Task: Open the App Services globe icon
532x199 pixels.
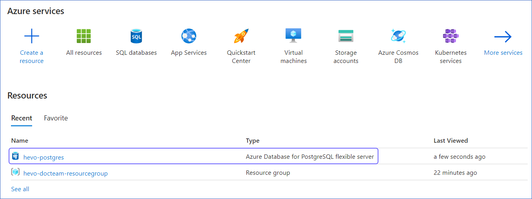Action: pos(189,36)
